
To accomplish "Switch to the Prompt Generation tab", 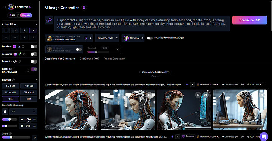I will (114, 59).
